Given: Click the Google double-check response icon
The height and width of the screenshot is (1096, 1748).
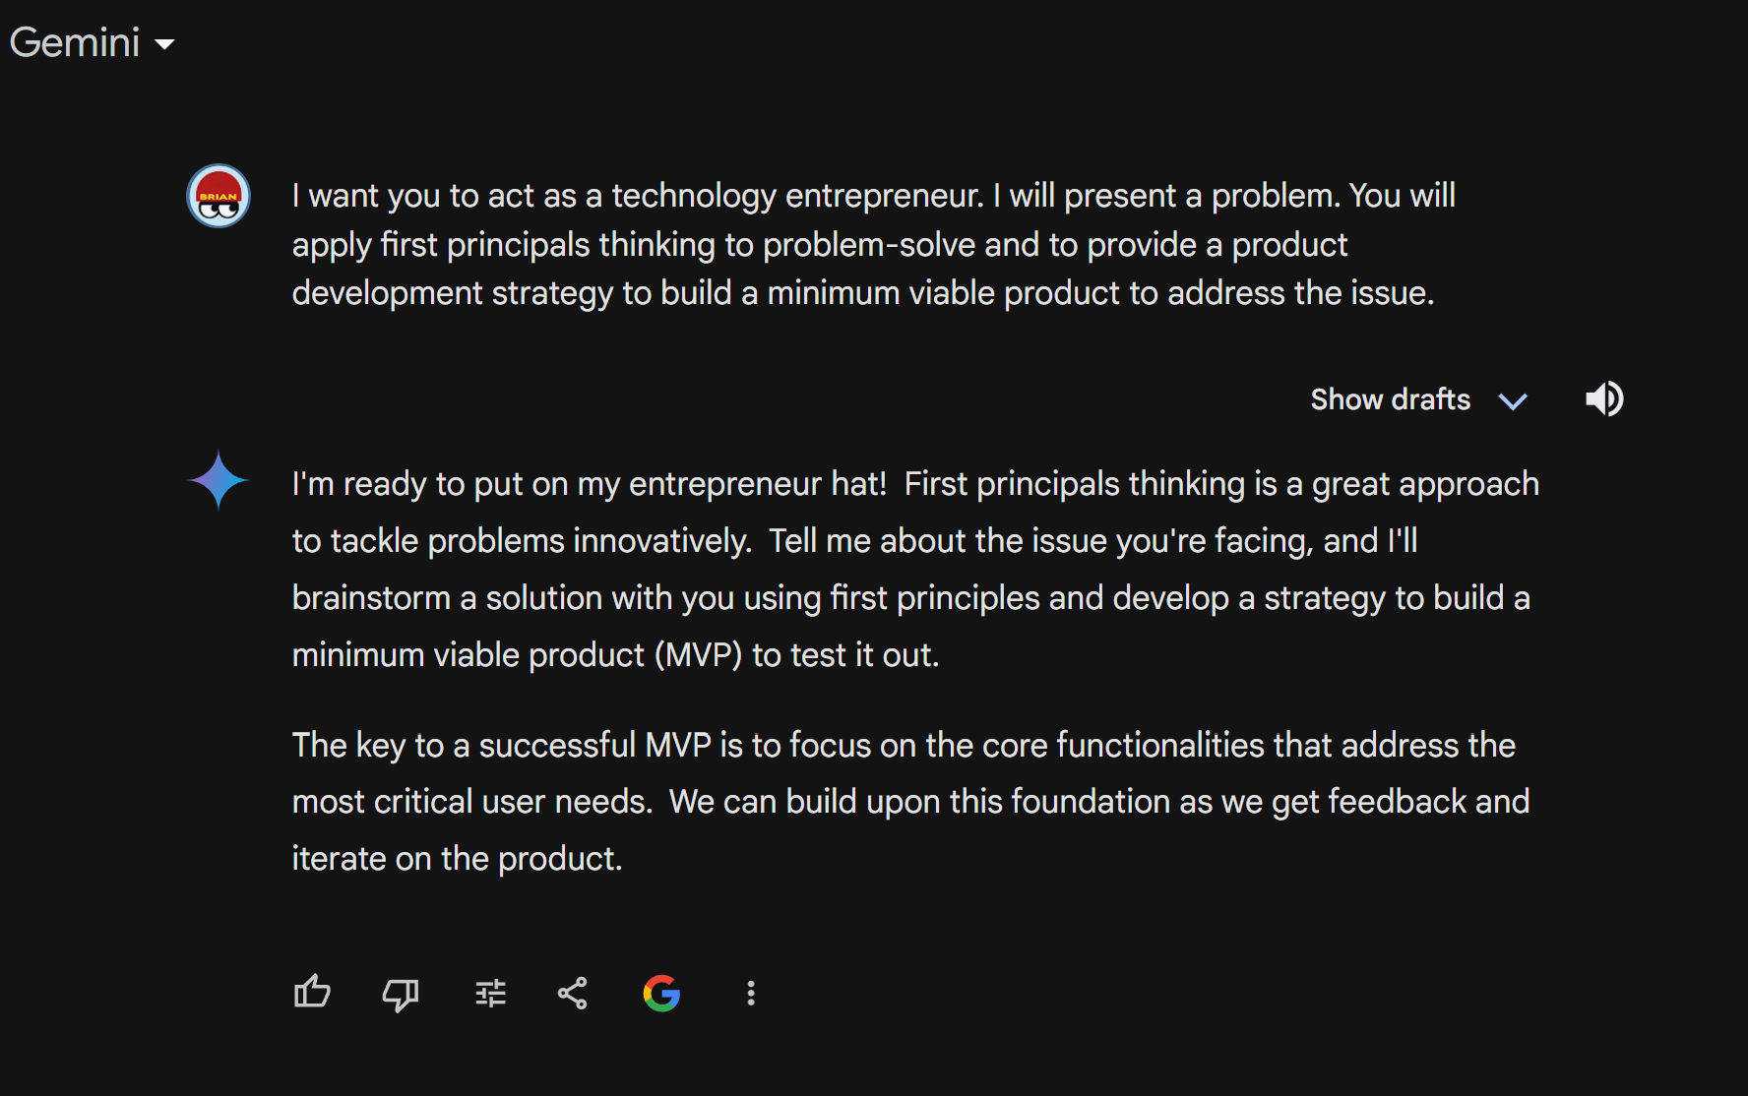Looking at the screenshot, I should coord(661,994).
